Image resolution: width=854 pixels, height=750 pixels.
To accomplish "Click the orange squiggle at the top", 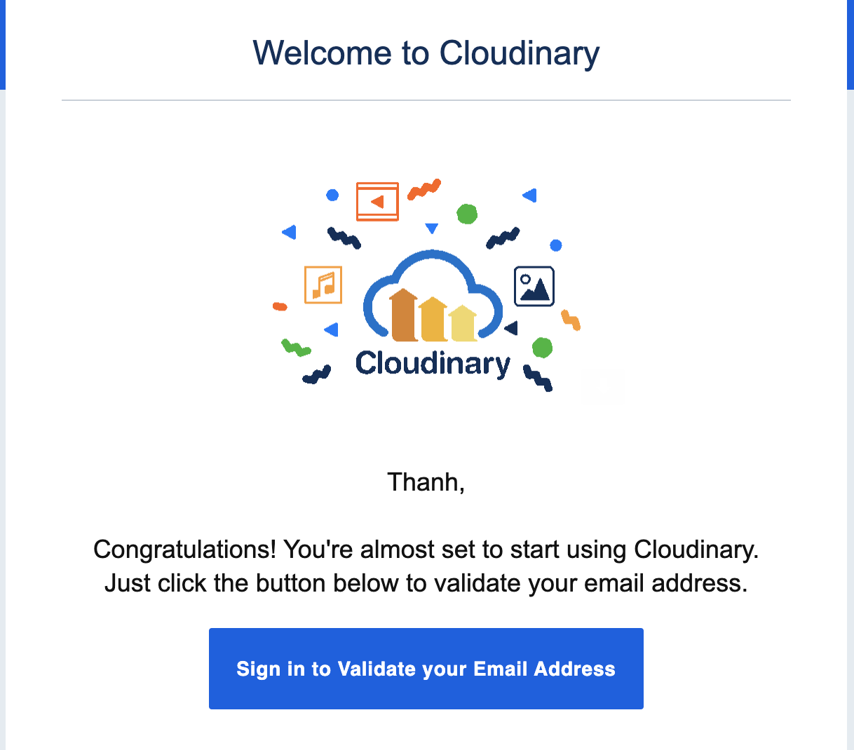I will tap(424, 189).
